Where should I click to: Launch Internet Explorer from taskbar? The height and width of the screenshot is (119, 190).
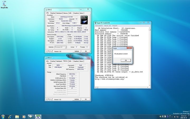tap(10, 117)
